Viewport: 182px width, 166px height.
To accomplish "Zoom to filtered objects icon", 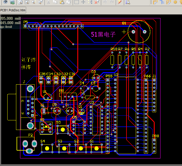I will 40,2.
